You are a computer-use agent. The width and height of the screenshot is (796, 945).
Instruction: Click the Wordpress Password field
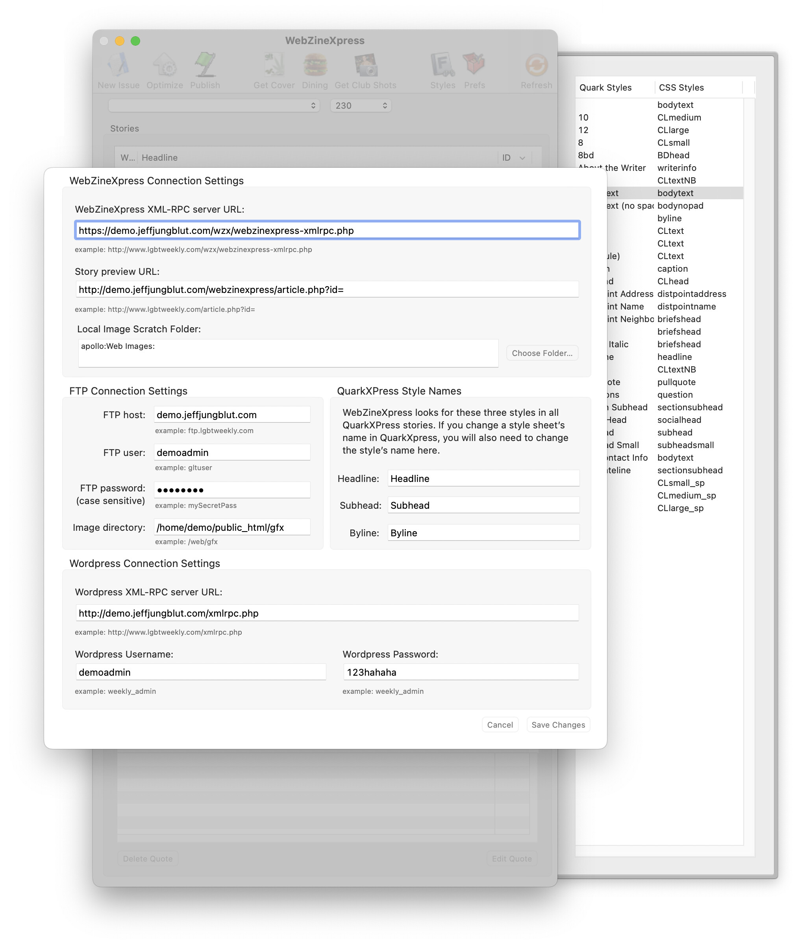tap(461, 673)
